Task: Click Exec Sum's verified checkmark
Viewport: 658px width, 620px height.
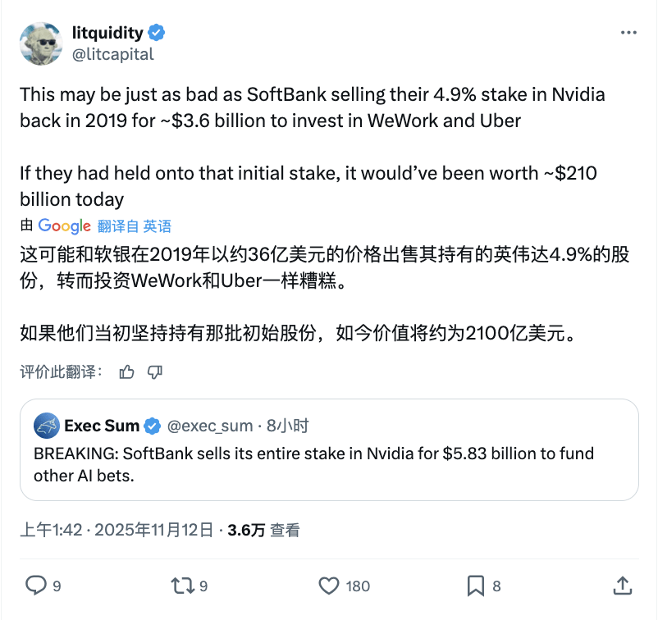Action: (x=153, y=426)
